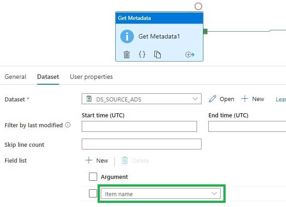Click the red circle breakpoint above activity

tap(198, 6)
